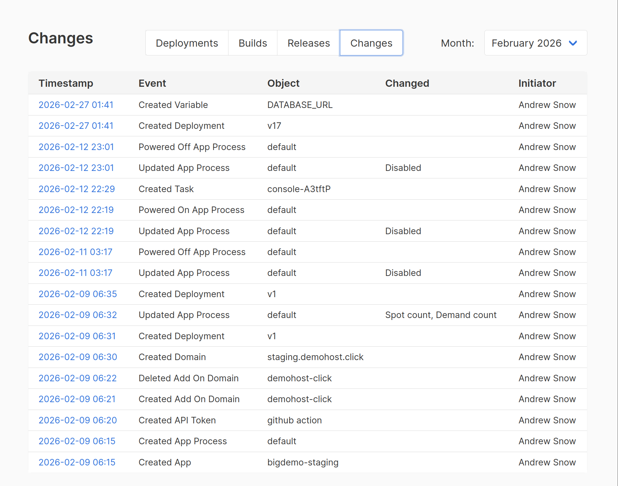Select the Changes tab
The width and height of the screenshot is (618, 486).
coord(371,43)
